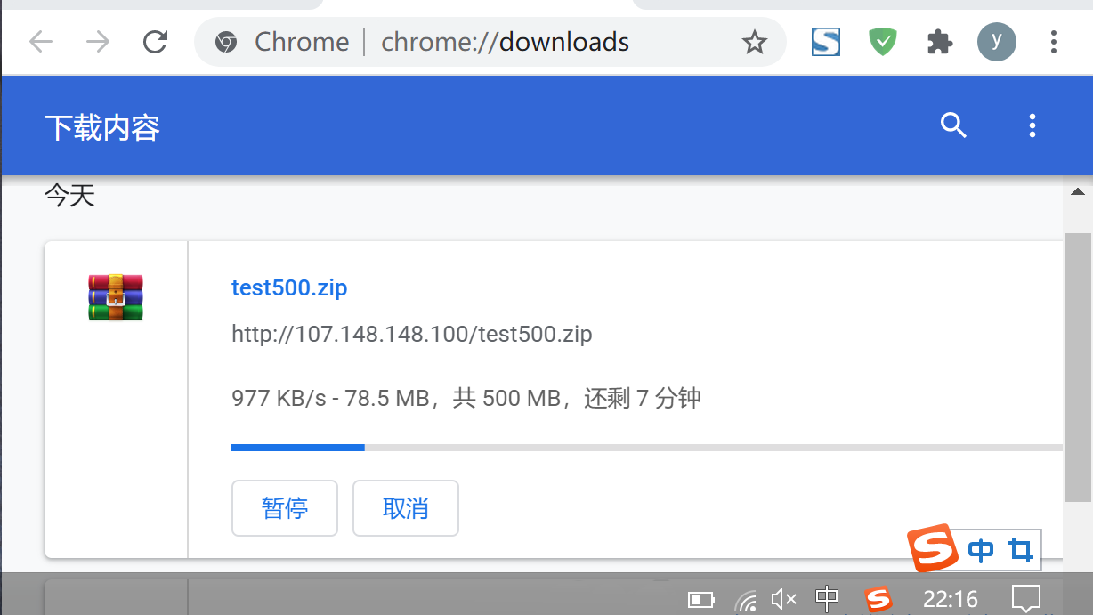This screenshot has height=615, width=1093.
Task: Reload the downloads page
Action: coord(156,42)
